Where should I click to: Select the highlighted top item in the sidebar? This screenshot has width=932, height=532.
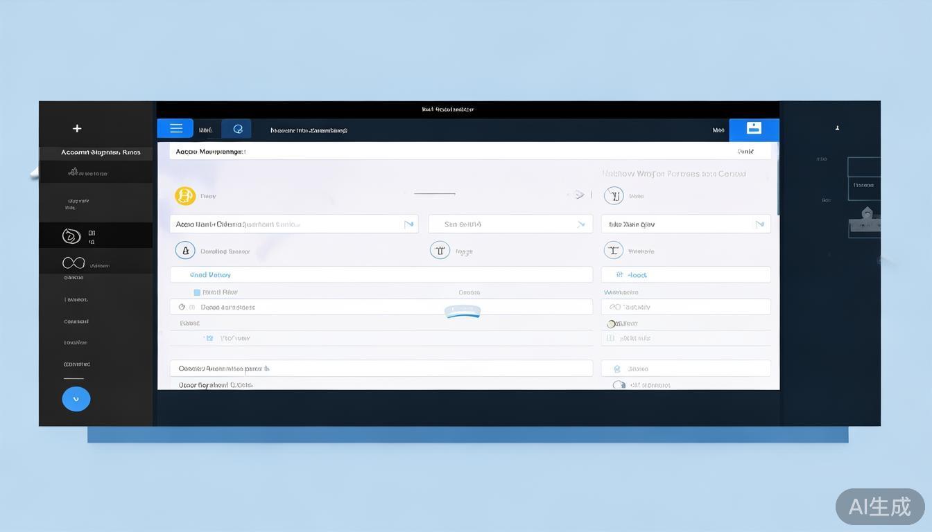(96, 152)
